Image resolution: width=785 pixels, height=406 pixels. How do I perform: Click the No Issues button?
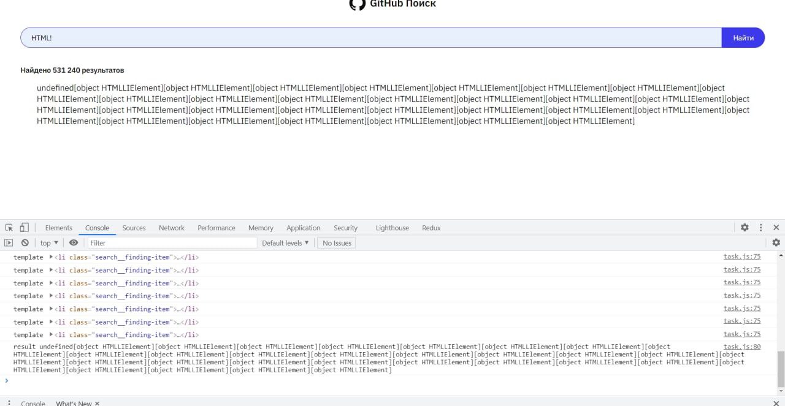(337, 243)
